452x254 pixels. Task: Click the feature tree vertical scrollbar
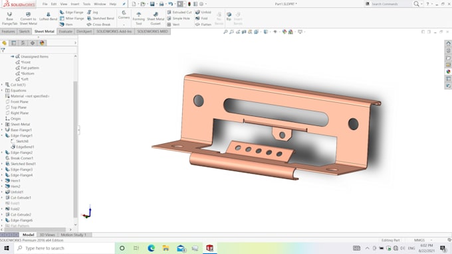coord(75,150)
